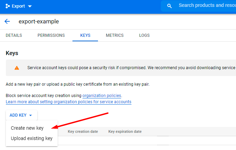Click the search magnifier icon
Viewport: 236px width, 150px height.
click(169, 6)
